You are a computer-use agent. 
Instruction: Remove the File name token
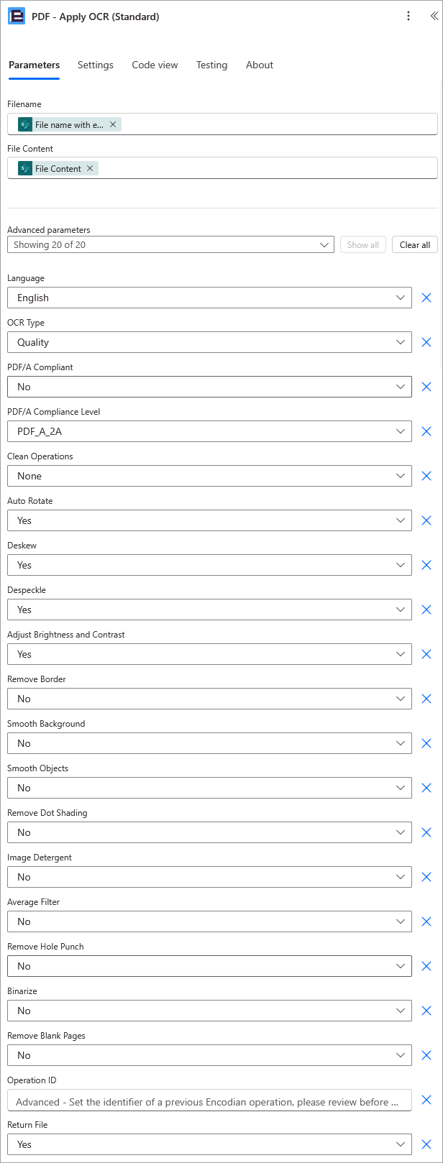pyautogui.click(x=113, y=124)
